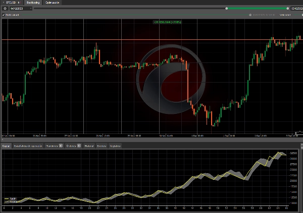Click the Órdenes count badge
The width and height of the screenshot is (303, 213).
coord(79,146)
